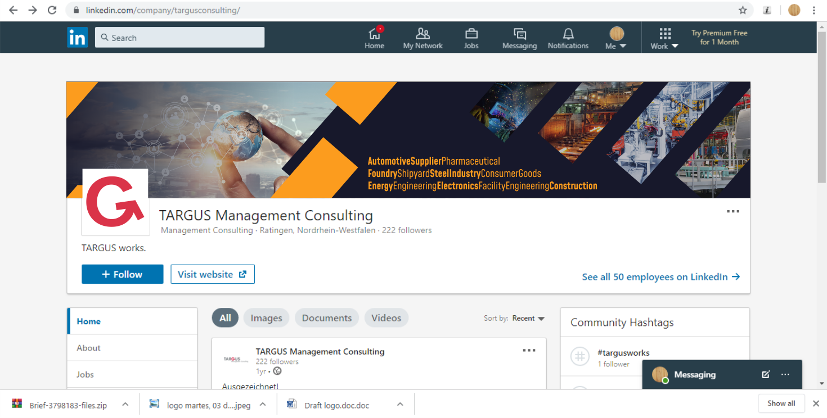This screenshot has height=418, width=827.
Task: Open the About sidebar tab
Action: 132,348
